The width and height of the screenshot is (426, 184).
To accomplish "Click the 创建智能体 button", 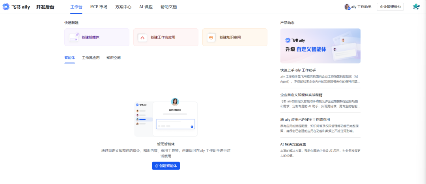I will pyautogui.click(x=166, y=166).
